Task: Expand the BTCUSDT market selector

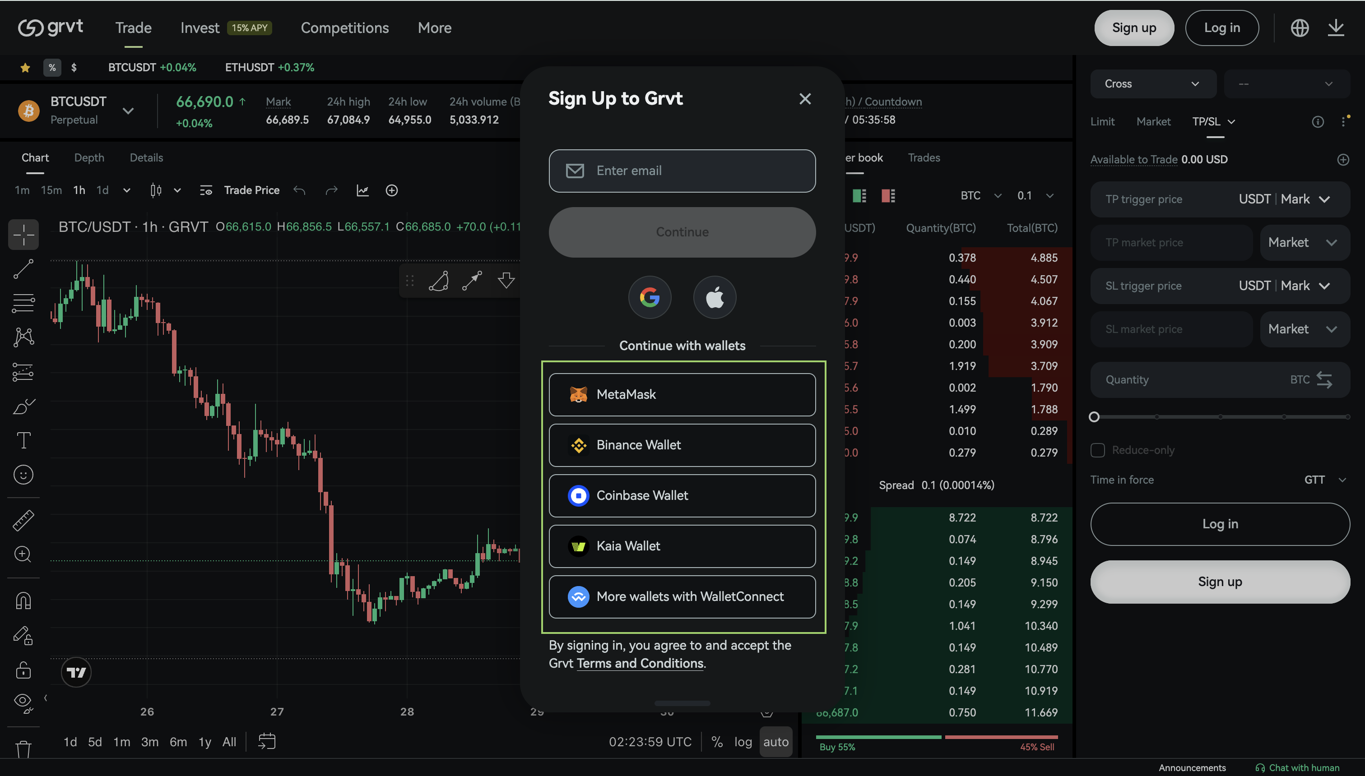Action: pyautogui.click(x=128, y=111)
